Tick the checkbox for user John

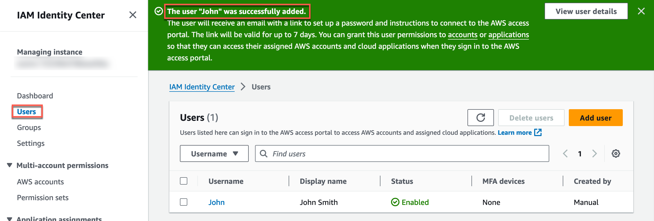pyautogui.click(x=184, y=202)
